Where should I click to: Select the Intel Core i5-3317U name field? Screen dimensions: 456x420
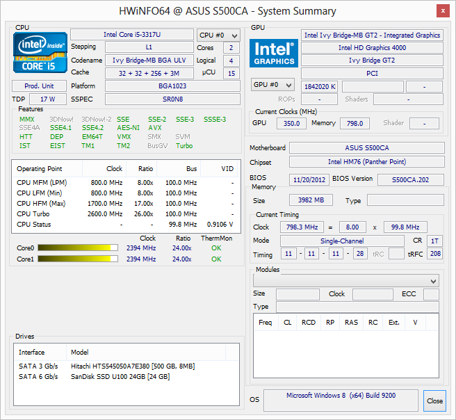[x=132, y=35]
